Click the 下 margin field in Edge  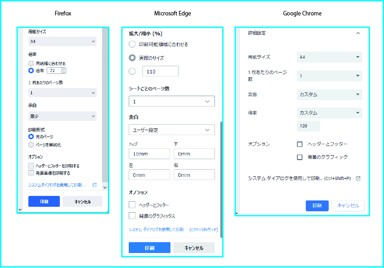(194, 154)
